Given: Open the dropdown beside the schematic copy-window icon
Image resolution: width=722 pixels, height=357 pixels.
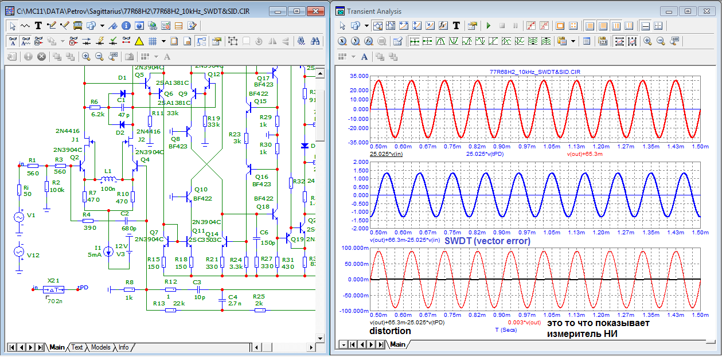Looking at the screenshot, I should [x=102, y=25].
